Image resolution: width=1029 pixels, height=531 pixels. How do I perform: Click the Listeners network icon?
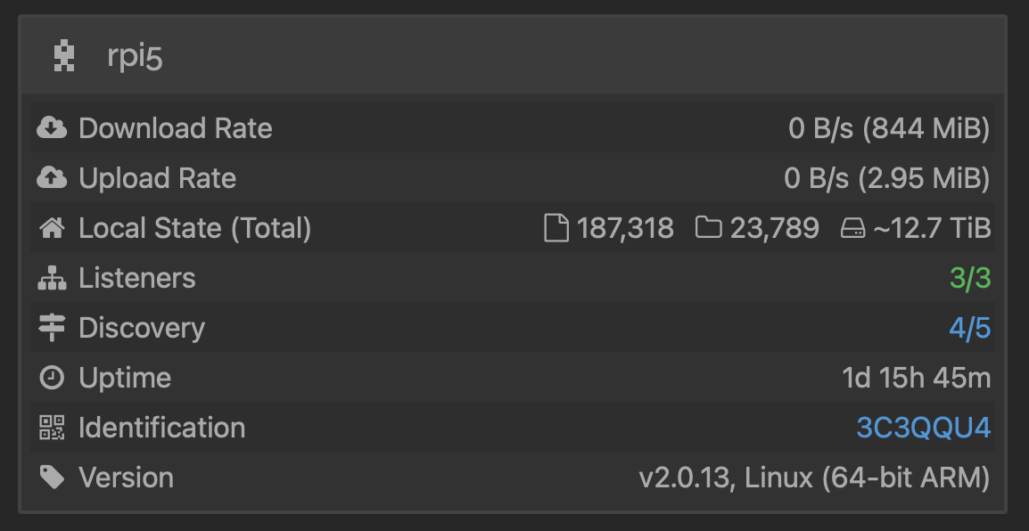[52, 278]
